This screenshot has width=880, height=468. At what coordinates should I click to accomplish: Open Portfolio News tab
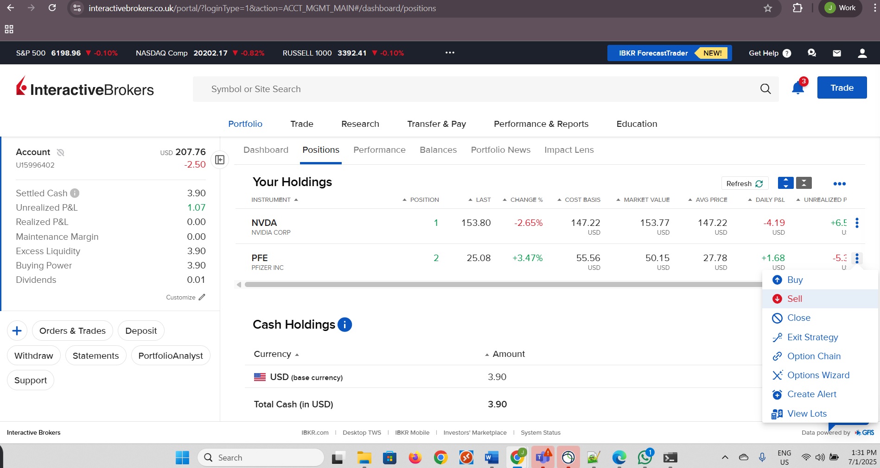[501, 150]
